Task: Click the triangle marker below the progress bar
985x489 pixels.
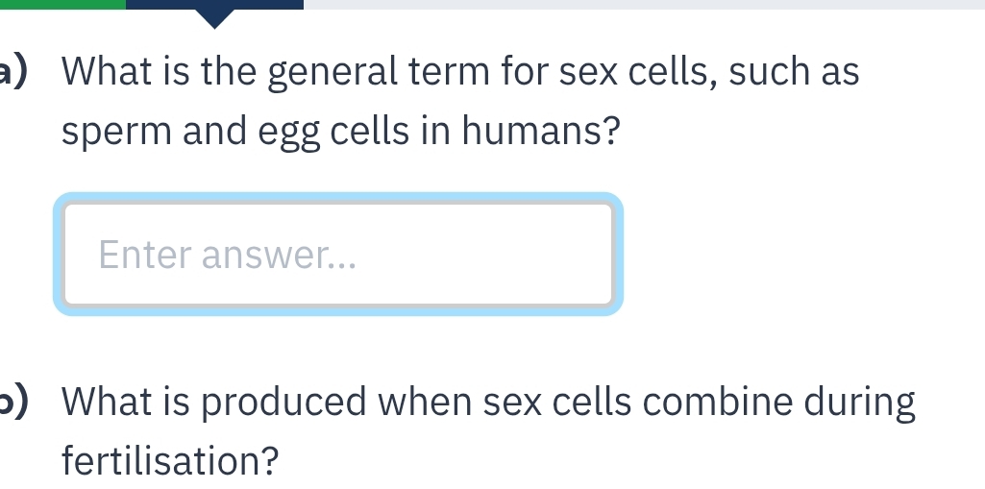Action: pos(216,17)
